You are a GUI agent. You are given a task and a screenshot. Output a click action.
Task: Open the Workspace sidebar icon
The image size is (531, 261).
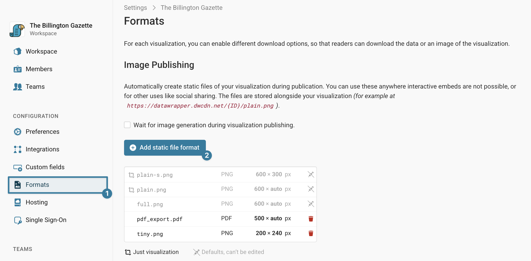(x=17, y=51)
